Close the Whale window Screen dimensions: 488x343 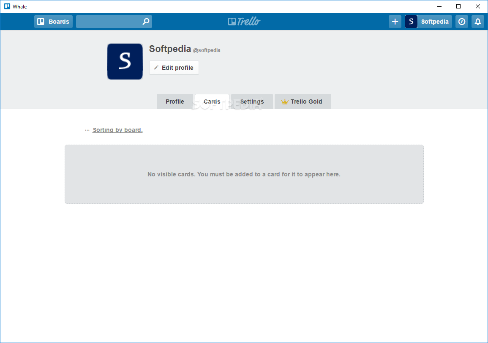[478, 6]
